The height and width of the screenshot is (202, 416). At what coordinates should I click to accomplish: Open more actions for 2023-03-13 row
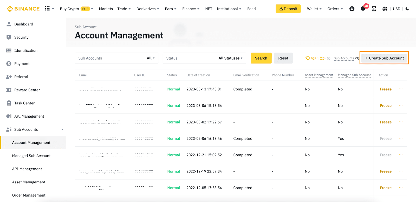401,89
